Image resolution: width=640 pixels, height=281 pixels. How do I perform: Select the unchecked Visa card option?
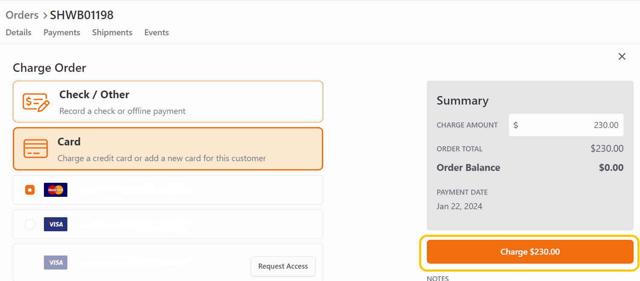click(30, 224)
